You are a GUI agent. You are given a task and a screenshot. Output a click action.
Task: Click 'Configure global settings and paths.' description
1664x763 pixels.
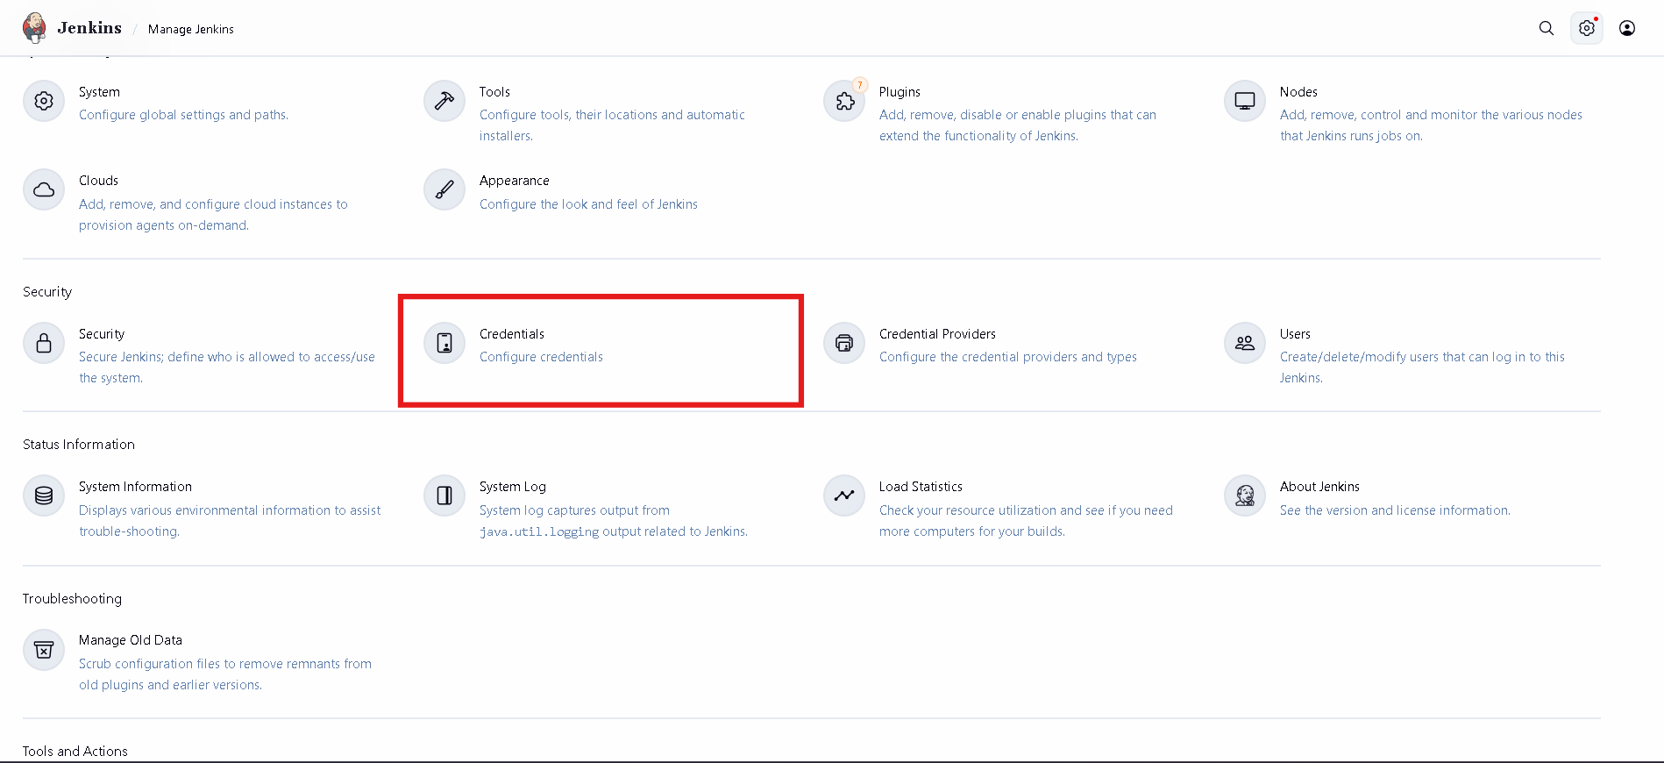183,115
